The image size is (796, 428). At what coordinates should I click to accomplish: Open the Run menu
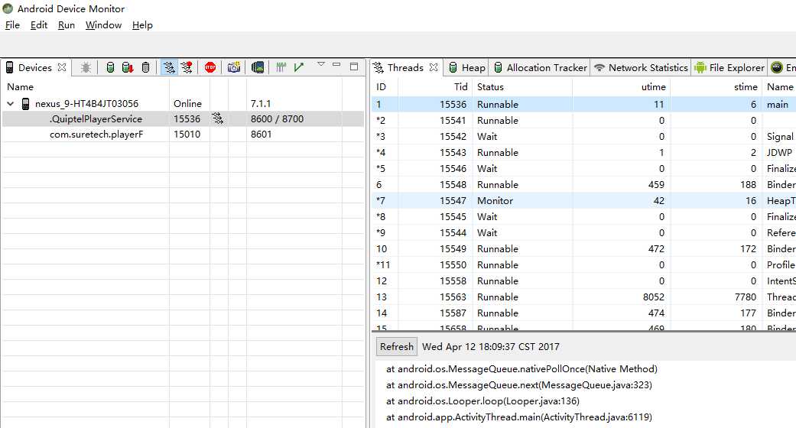click(x=66, y=25)
